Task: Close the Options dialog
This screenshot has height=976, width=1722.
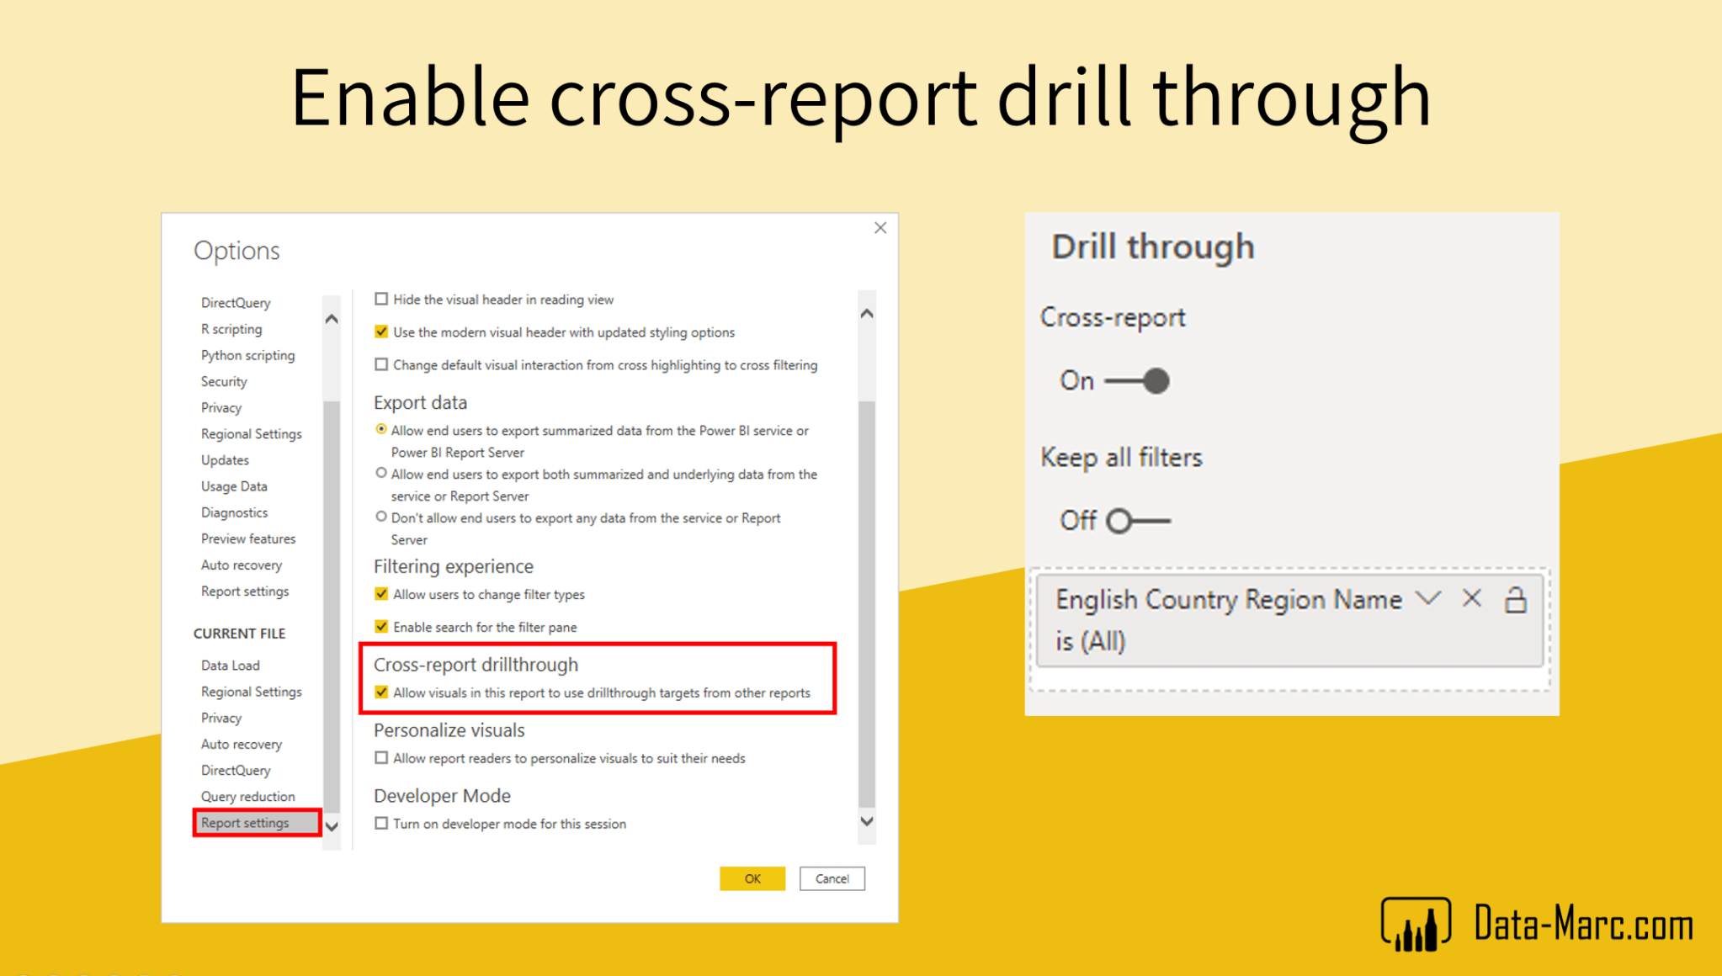Action: pyautogui.click(x=880, y=227)
